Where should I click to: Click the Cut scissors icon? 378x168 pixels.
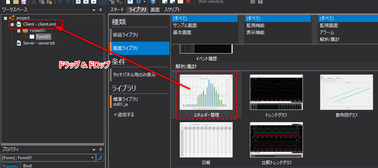[x=34, y=2]
